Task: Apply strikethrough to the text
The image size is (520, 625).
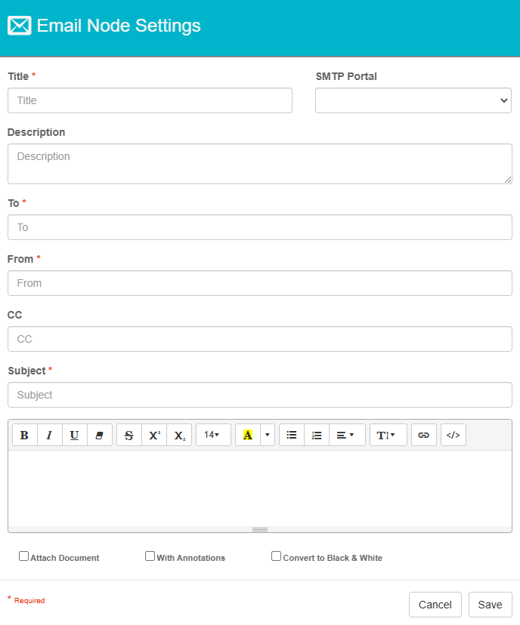Action: pos(128,435)
